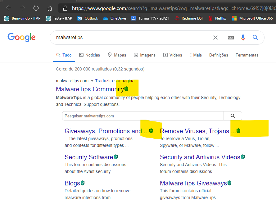Screen dimensions: 276x209
Task: Open Definições search settings
Action: [219, 55]
